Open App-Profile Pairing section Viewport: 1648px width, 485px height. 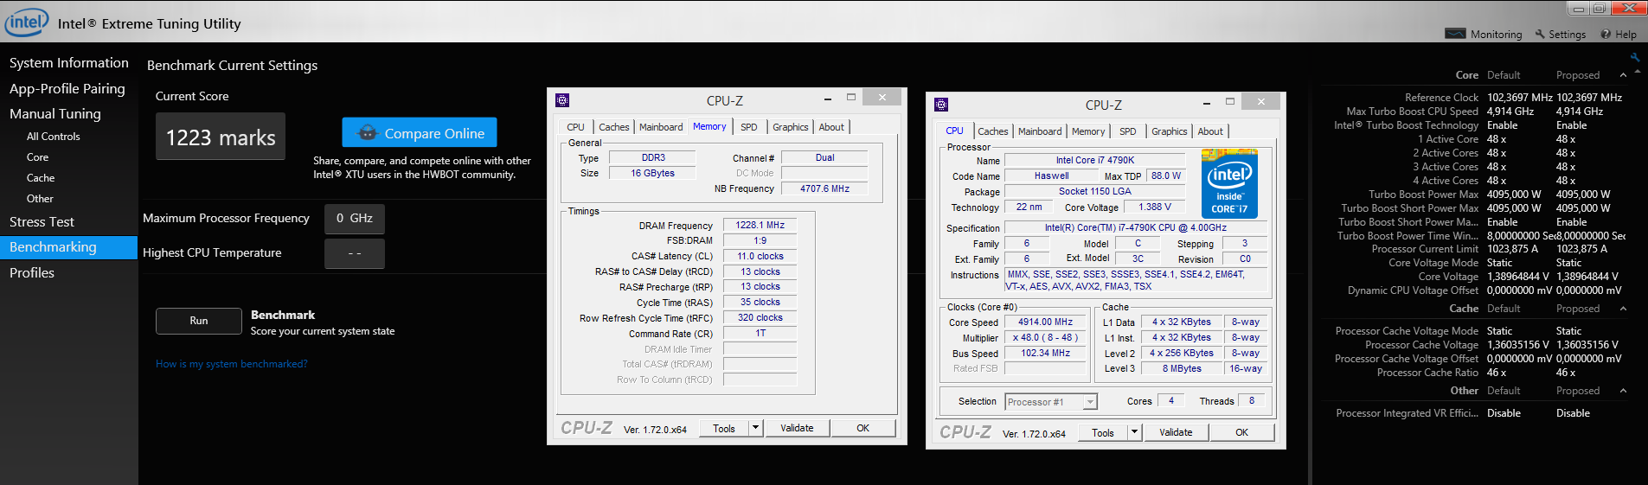pos(69,89)
